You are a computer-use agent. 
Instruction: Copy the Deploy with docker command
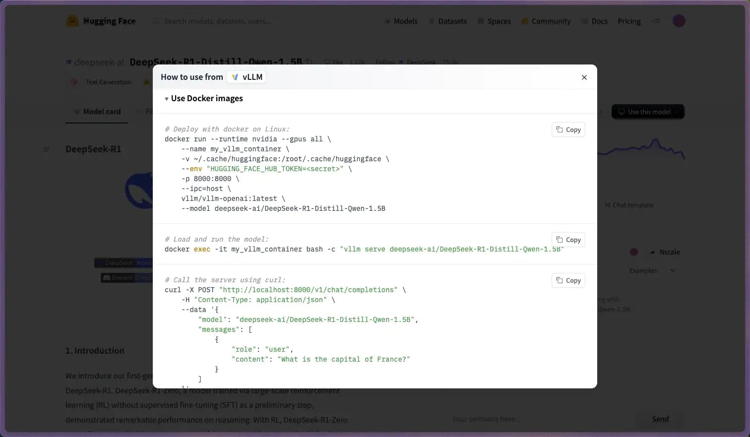coord(568,130)
